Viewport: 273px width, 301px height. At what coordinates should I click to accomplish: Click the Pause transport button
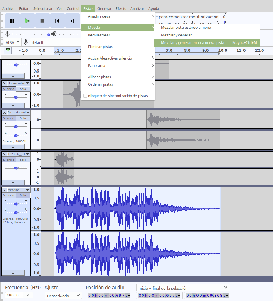pos(12,21)
